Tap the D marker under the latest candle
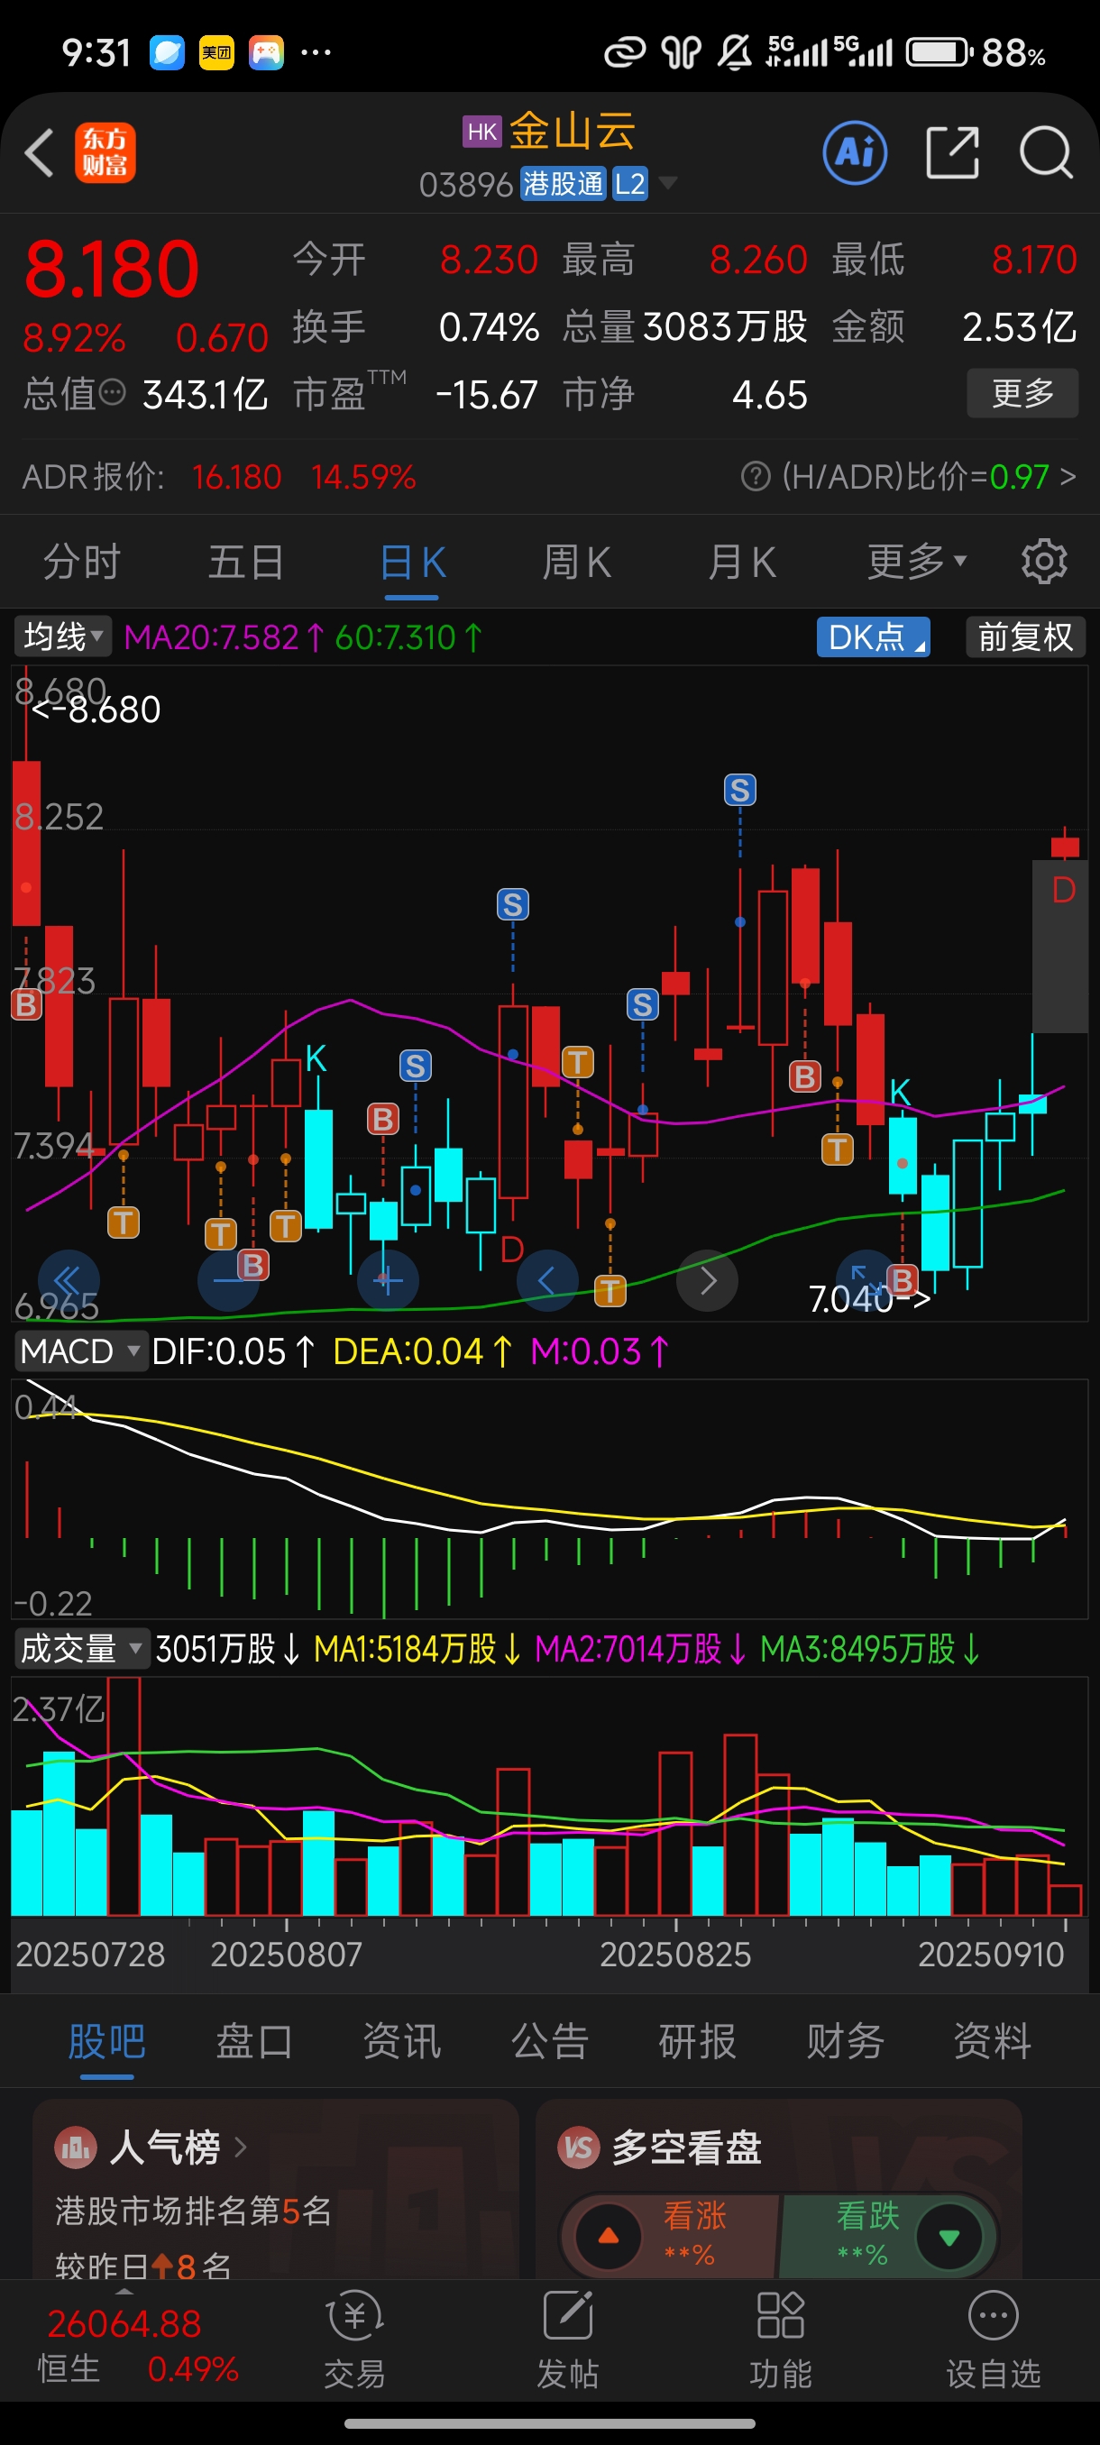The height and width of the screenshot is (2445, 1100). pos(1063,891)
